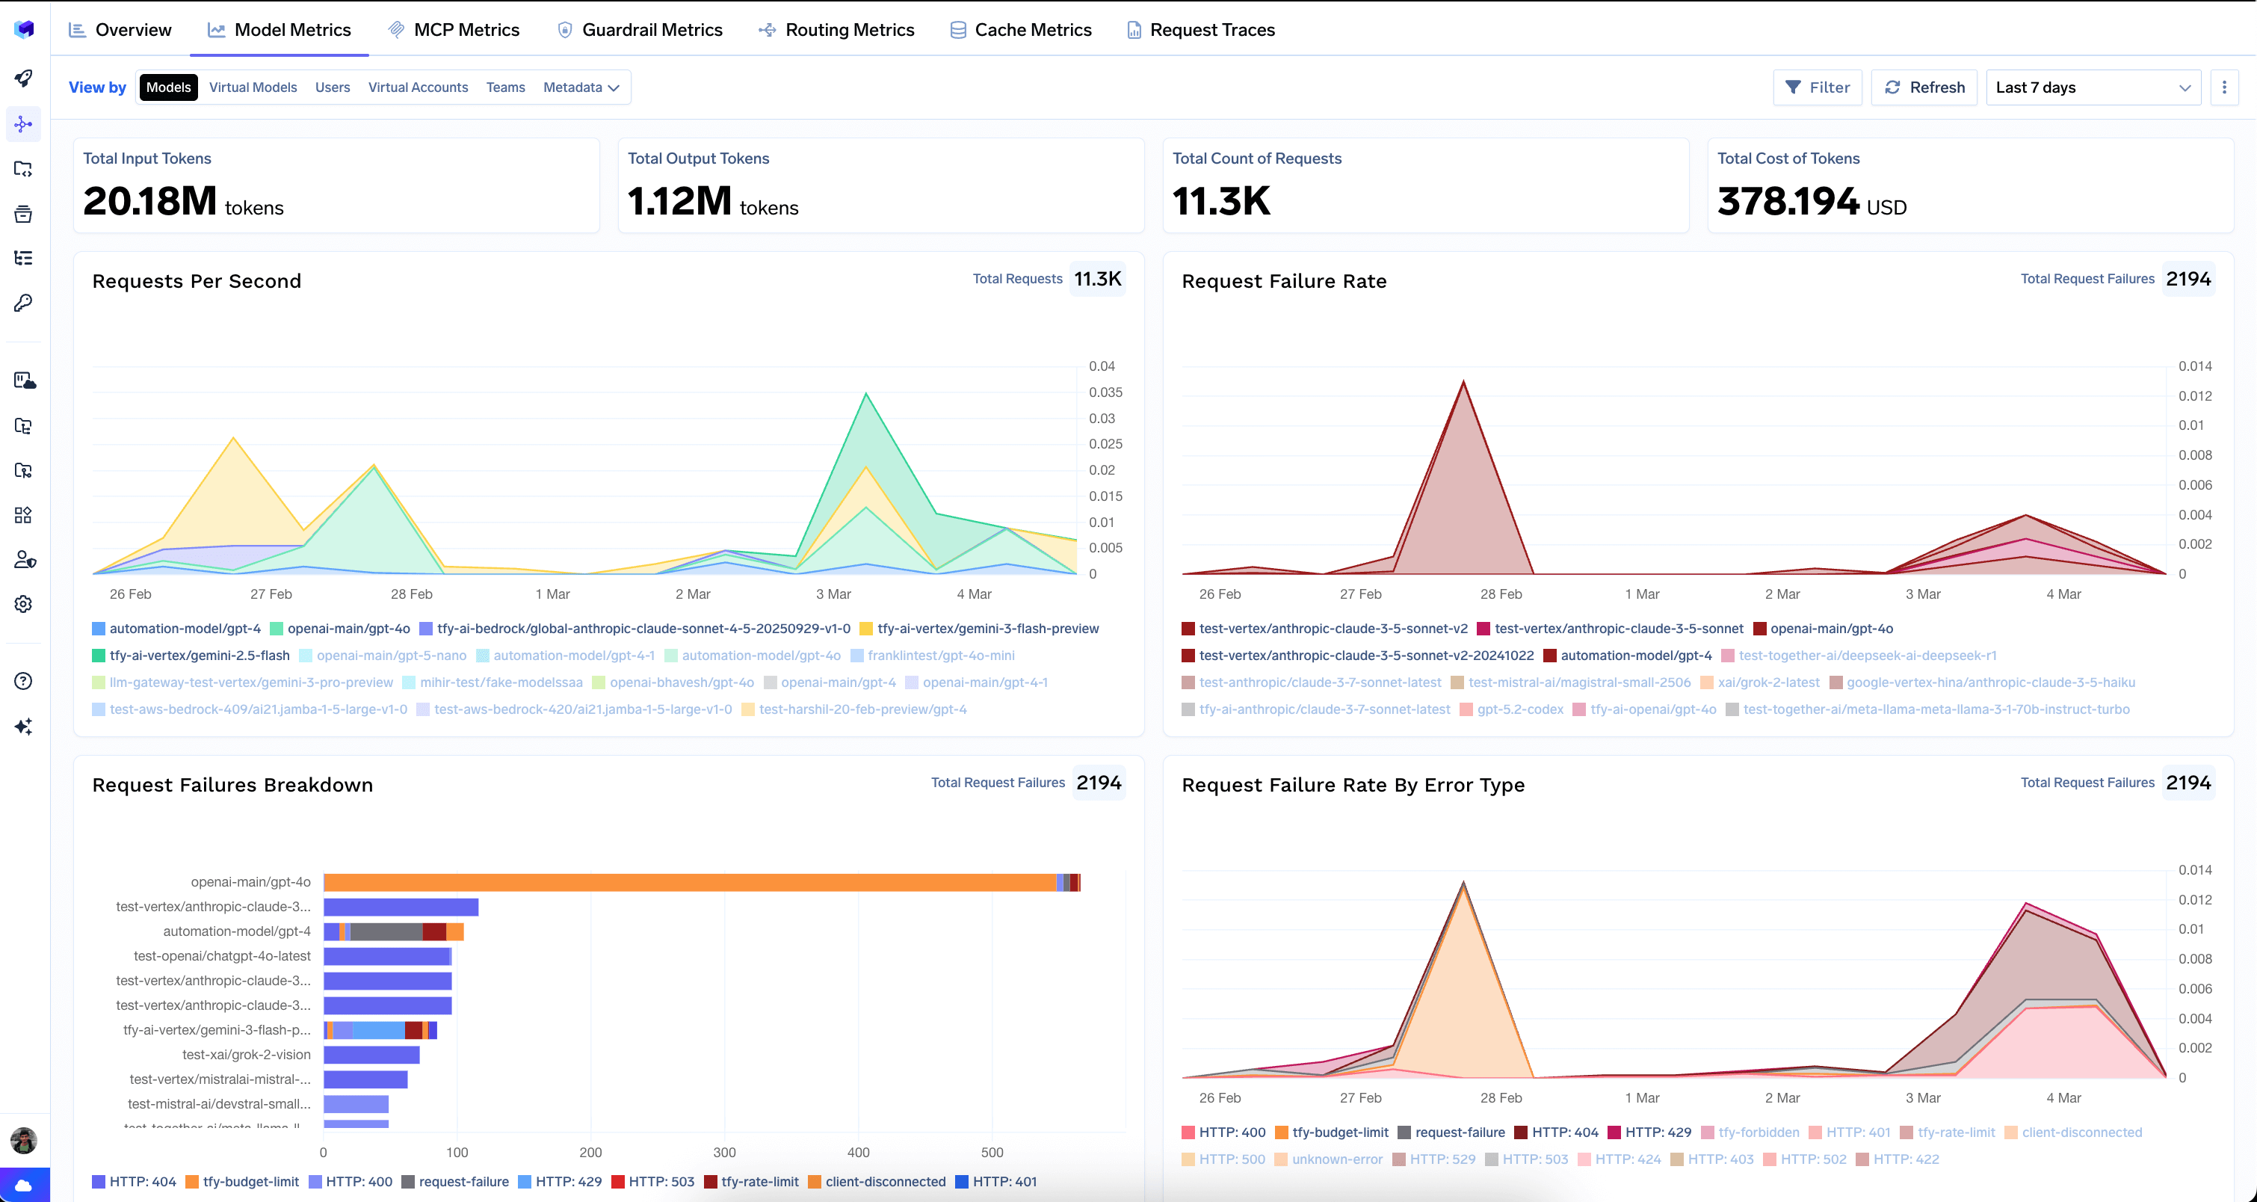2257x1202 pixels.
Task: Click the sparkles AI assistant icon
Action: pos(24,725)
